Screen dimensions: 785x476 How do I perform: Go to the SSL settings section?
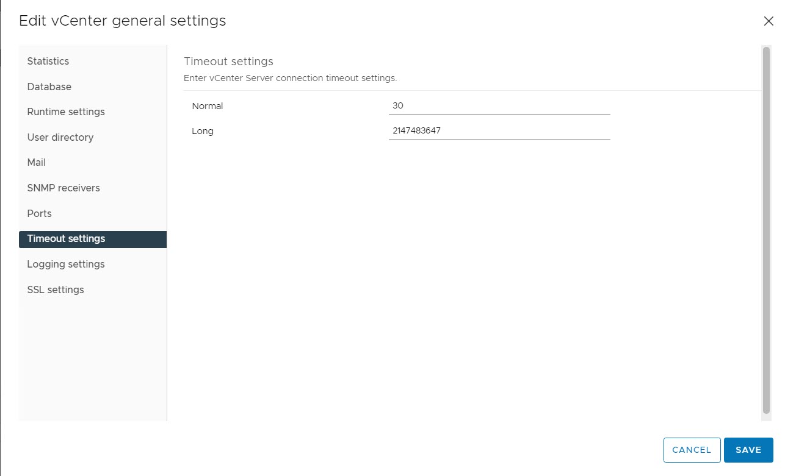click(x=56, y=290)
